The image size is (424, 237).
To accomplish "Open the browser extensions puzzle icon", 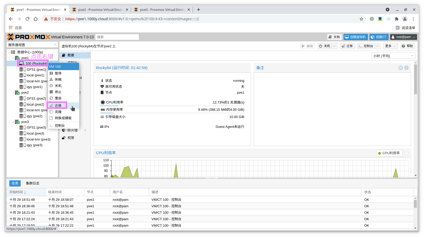I will pos(396,19).
